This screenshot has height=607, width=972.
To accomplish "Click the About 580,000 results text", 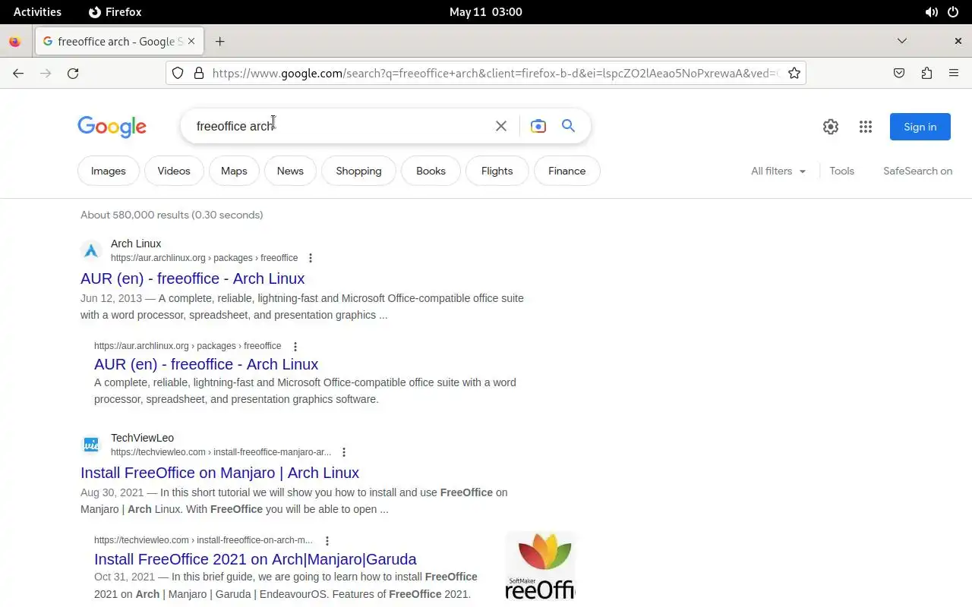I will coord(172,215).
